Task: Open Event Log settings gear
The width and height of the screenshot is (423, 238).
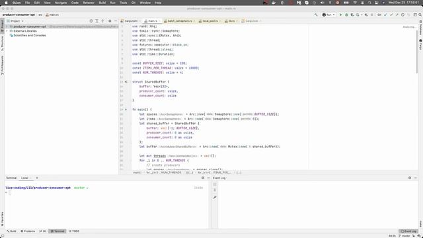Action: (x=410, y=178)
